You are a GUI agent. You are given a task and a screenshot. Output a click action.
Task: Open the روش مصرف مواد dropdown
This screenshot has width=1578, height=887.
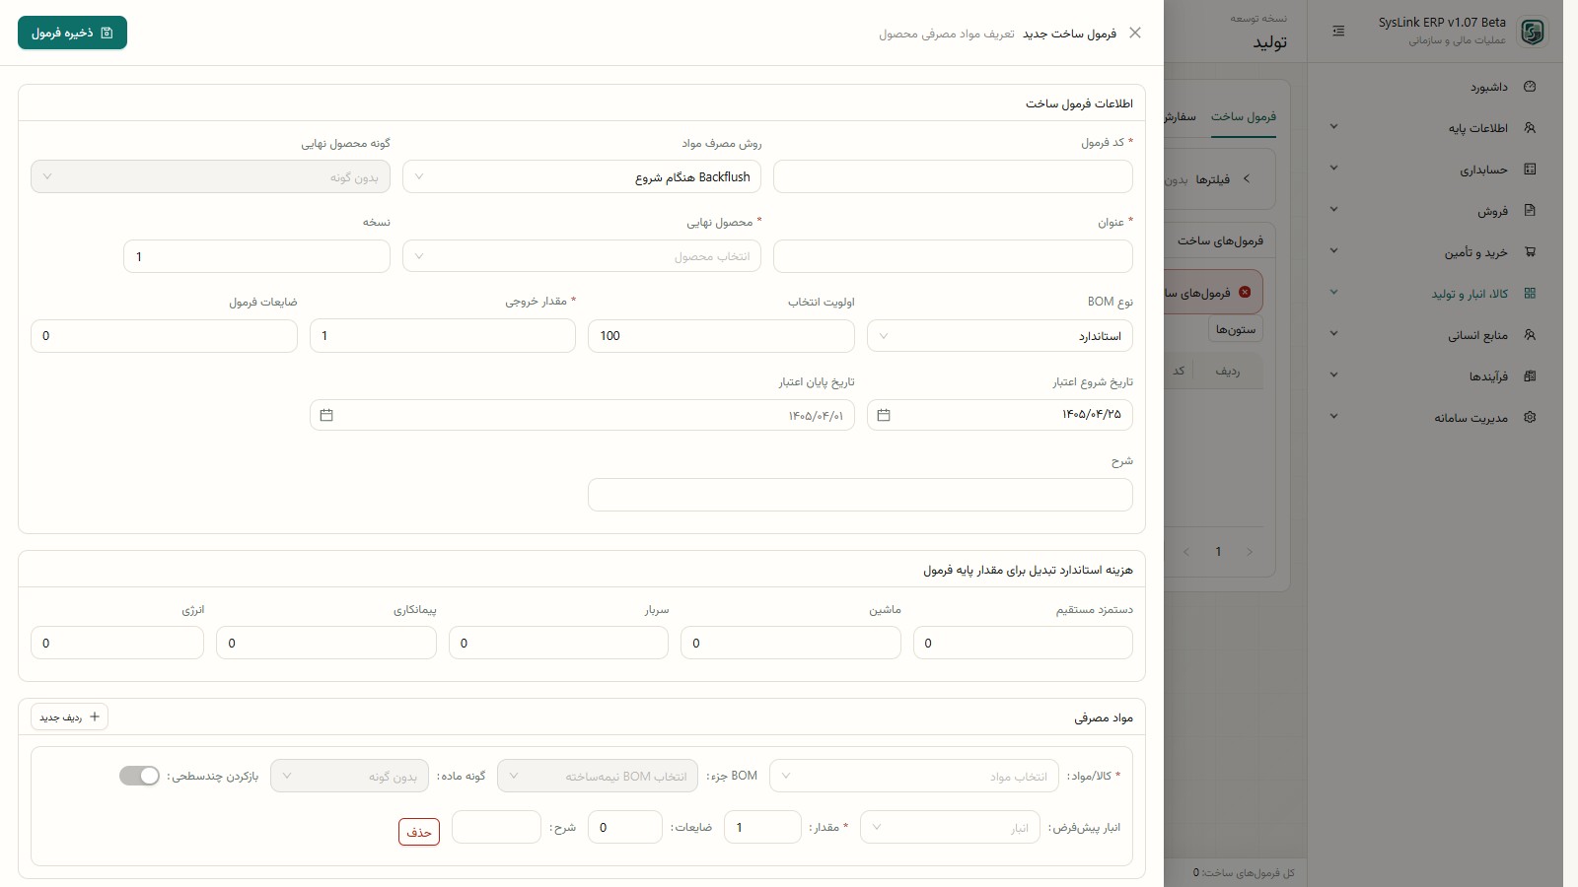(582, 177)
